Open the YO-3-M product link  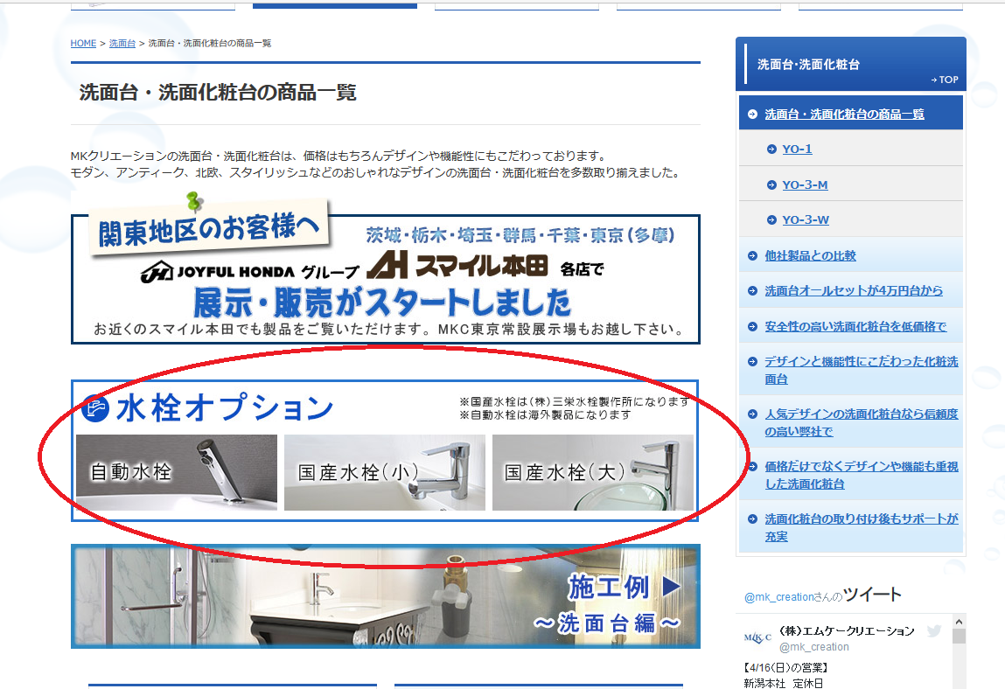pyautogui.click(x=805, y=184)
